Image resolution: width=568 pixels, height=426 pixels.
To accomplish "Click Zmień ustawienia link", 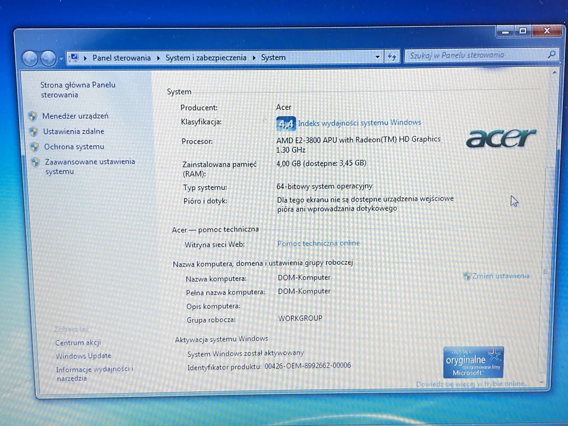I will point(501,276).
